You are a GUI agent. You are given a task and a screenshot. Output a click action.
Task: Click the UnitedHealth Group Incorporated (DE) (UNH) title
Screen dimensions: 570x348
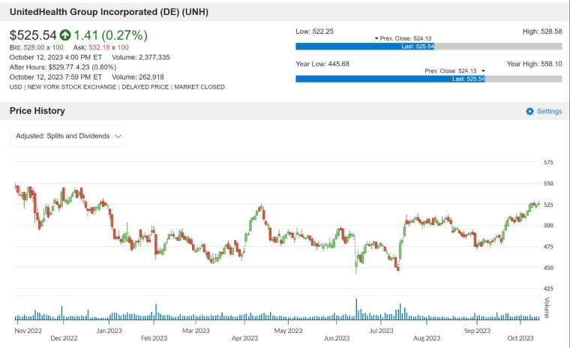tap(109, 12)
